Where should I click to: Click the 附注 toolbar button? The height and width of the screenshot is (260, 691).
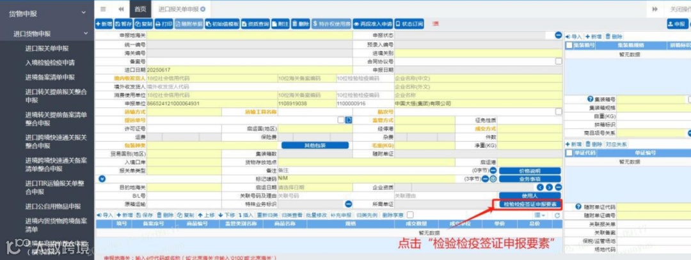280,24
